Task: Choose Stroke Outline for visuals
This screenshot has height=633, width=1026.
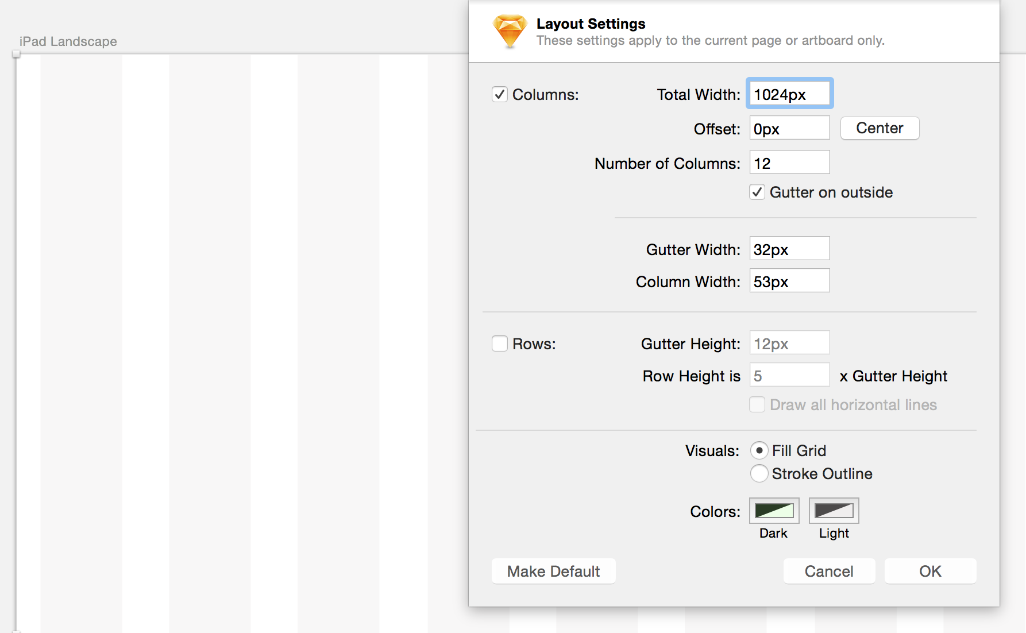Action: click(x=759, y=473)
